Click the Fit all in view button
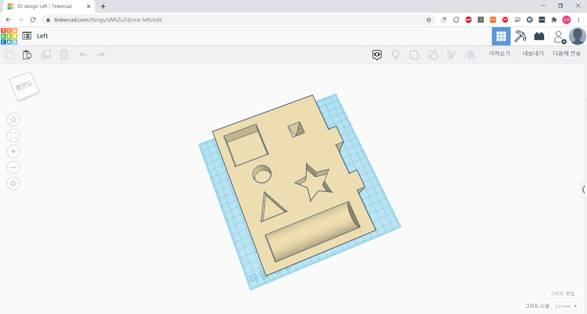 [13, 135]
